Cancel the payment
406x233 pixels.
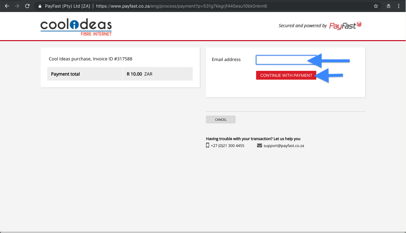(221, 120)
